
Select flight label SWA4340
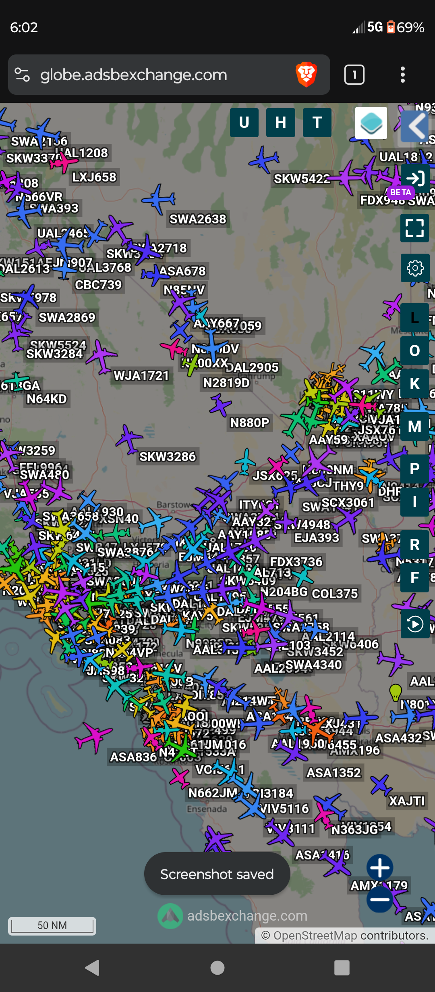pyautogui.click(x=313, y=665)
